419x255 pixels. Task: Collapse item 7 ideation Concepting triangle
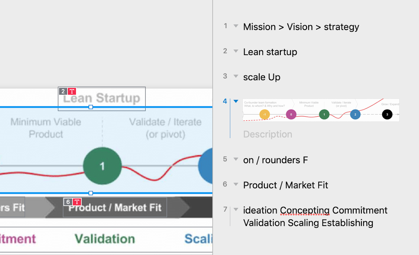pyautogui.click(x=236, y=209)
